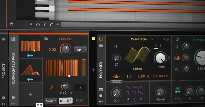The height and width of the screenshot is (107, 205).
Task: Select sub octave -2
Action: (140, 99)
